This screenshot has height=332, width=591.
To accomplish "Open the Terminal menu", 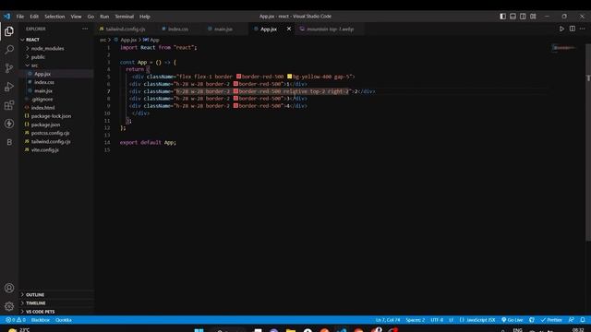I will pyautogui.click(x=125, y=17).
